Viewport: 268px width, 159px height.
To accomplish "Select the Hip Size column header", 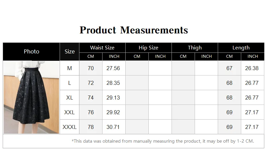I will 148,48.
